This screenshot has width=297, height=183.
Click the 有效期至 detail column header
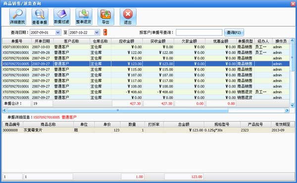283,124
